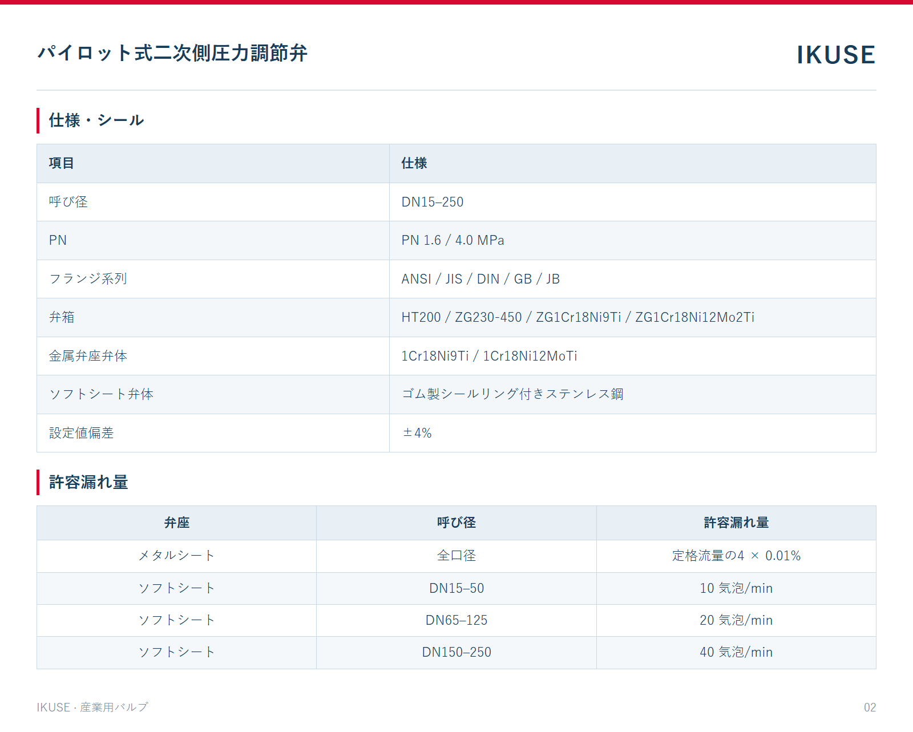Select the 20 気泡/min value
This screenshot has width=913, height=732.
[x=736, y=620]
